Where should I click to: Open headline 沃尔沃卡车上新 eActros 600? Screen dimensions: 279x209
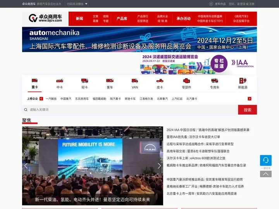pyautogui.click(x=196, y=158)
